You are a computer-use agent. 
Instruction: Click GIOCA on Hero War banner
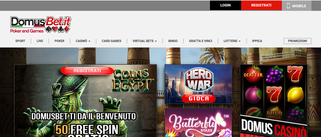(x=199, y=99)
